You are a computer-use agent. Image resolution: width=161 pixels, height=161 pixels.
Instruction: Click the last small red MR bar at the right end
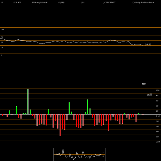pyautogui.click(x=143, y=115)
